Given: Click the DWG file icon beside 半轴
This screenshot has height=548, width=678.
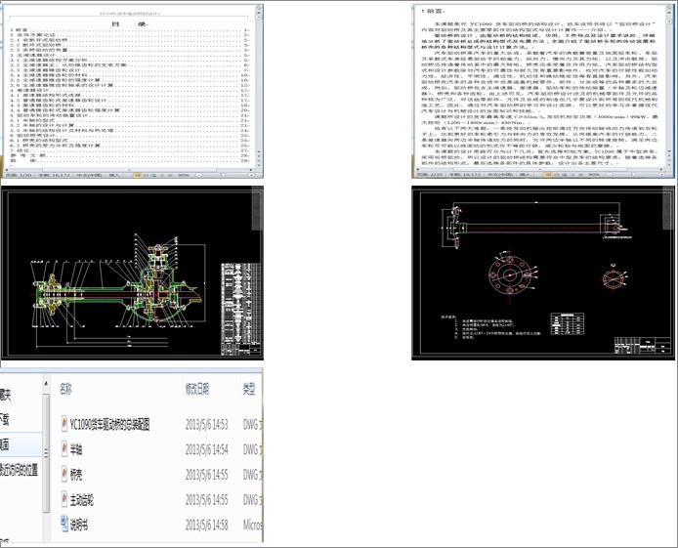Looking at the screenshot, I should coord(64,449).
